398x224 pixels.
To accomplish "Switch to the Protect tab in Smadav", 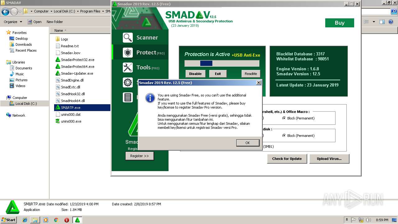I will click(140, 53).
